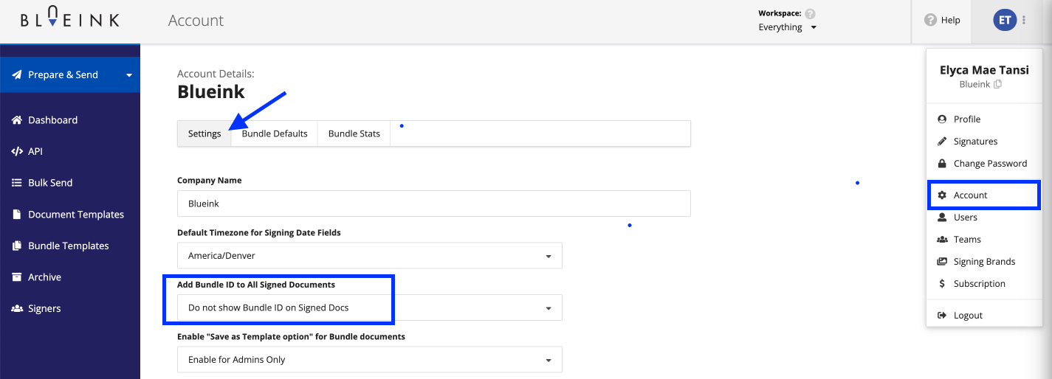Screen dimensions: 1052x379
Task: Click the Profile person icon
Action: [942, 119]
